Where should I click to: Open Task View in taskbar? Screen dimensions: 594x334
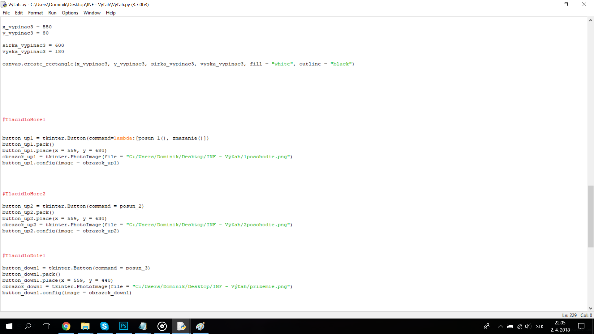(46, 326)
